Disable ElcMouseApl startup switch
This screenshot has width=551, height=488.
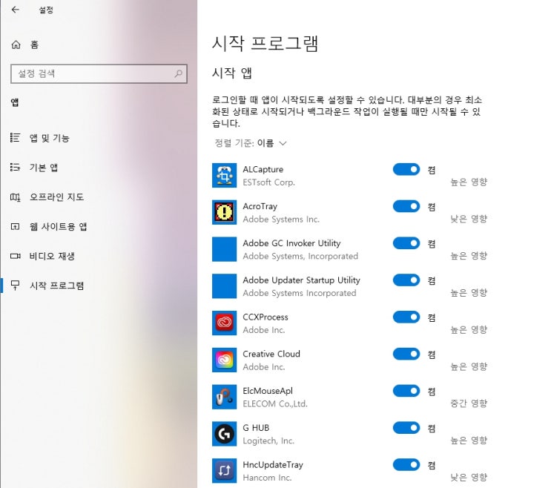406,391
